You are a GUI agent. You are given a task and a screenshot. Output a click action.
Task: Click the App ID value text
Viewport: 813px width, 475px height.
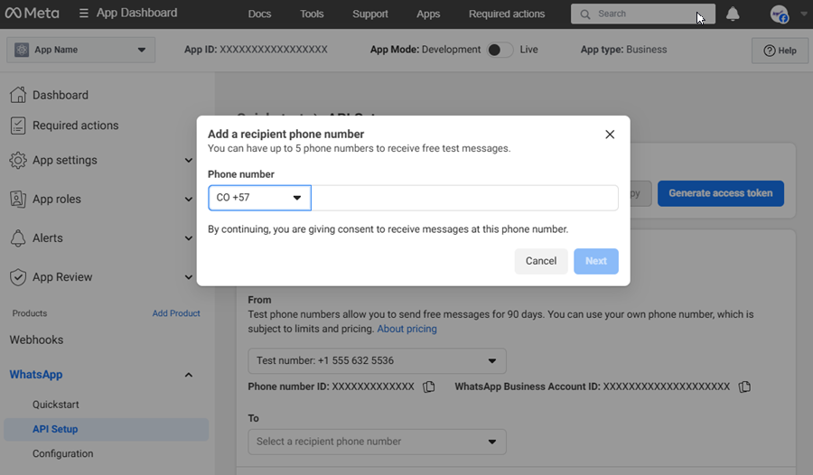coord(274,50)
